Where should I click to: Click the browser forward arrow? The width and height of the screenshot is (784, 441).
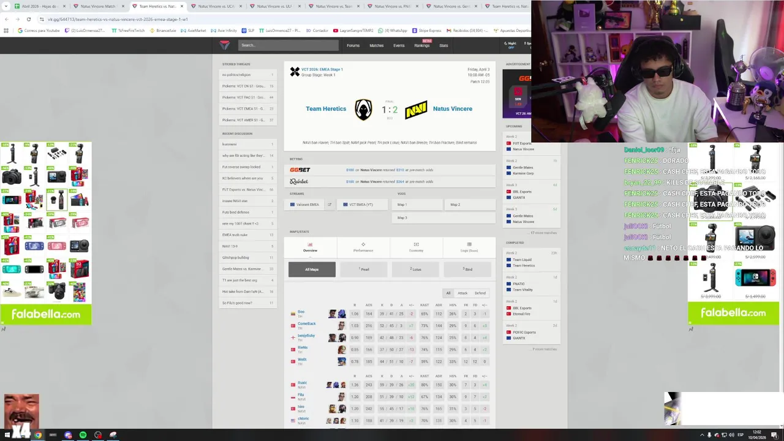(17, 19)
